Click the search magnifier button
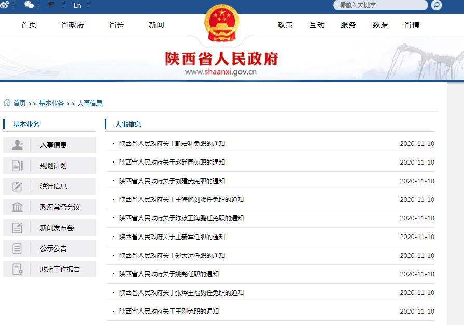 coord(436,5)
